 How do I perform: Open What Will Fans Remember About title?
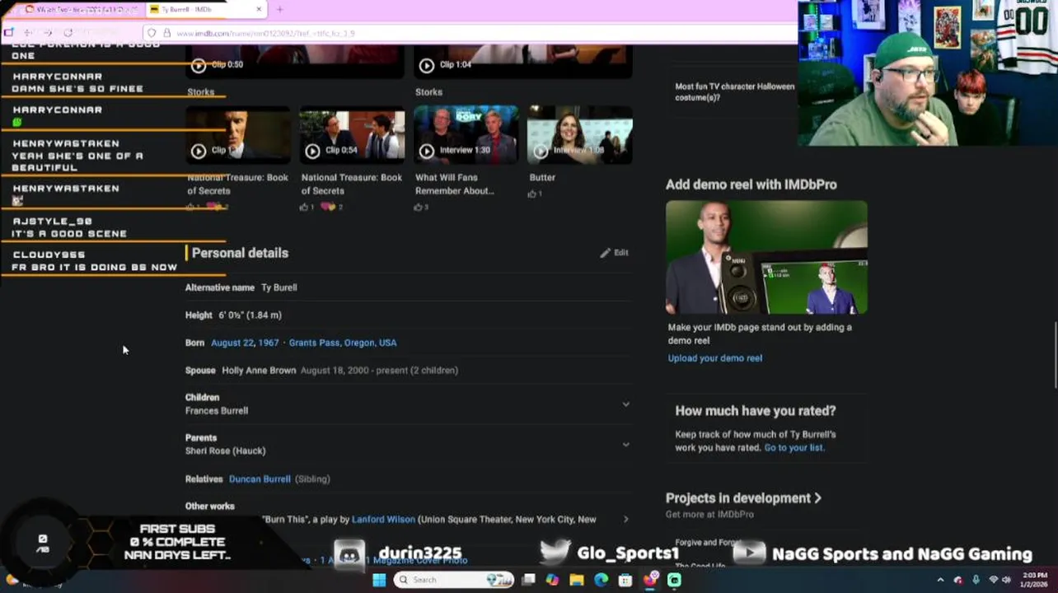[455, 184]
